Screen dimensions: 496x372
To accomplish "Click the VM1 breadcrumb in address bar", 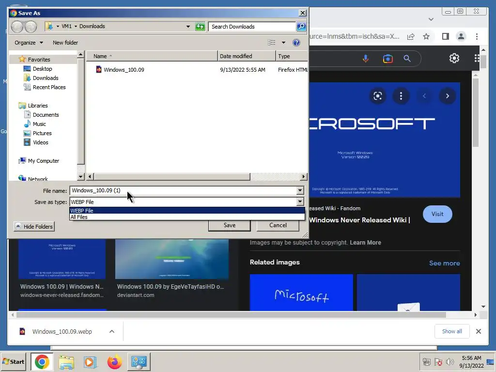I will (x=66, y=26).
